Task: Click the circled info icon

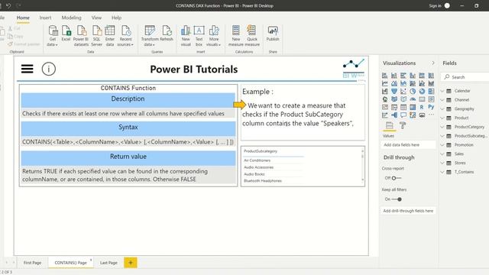Action: (49, 69)
